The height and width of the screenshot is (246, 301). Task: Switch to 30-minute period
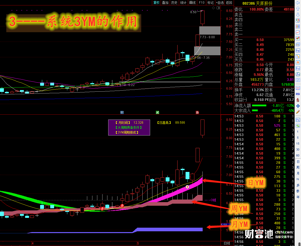(x=298, y=149)
